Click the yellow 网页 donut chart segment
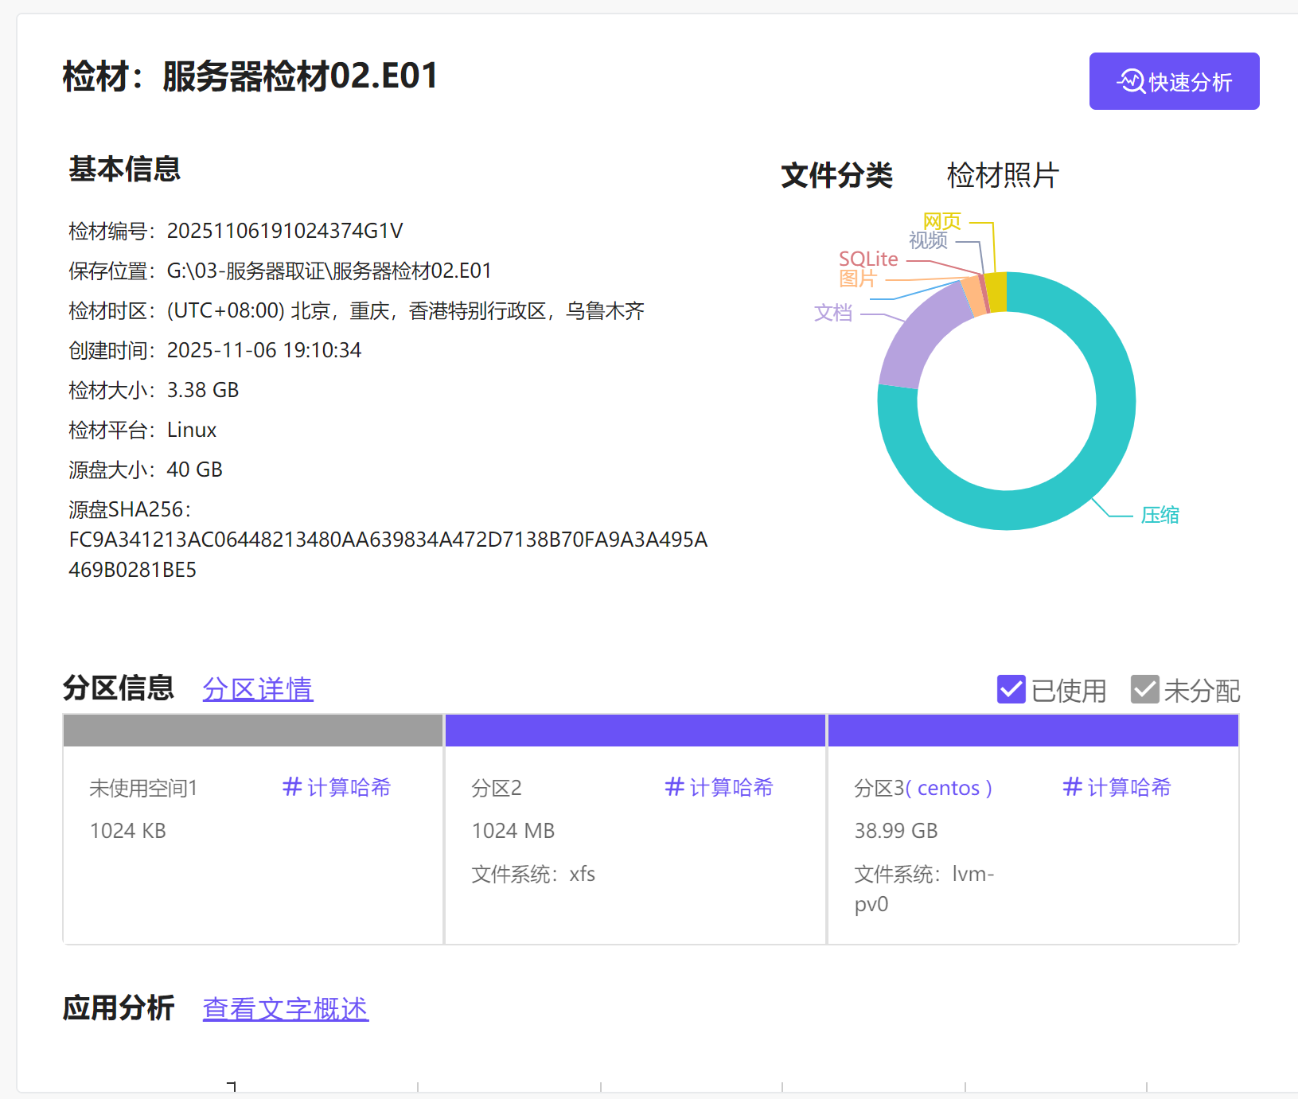1298x1099 pixels. click(996, 292)
